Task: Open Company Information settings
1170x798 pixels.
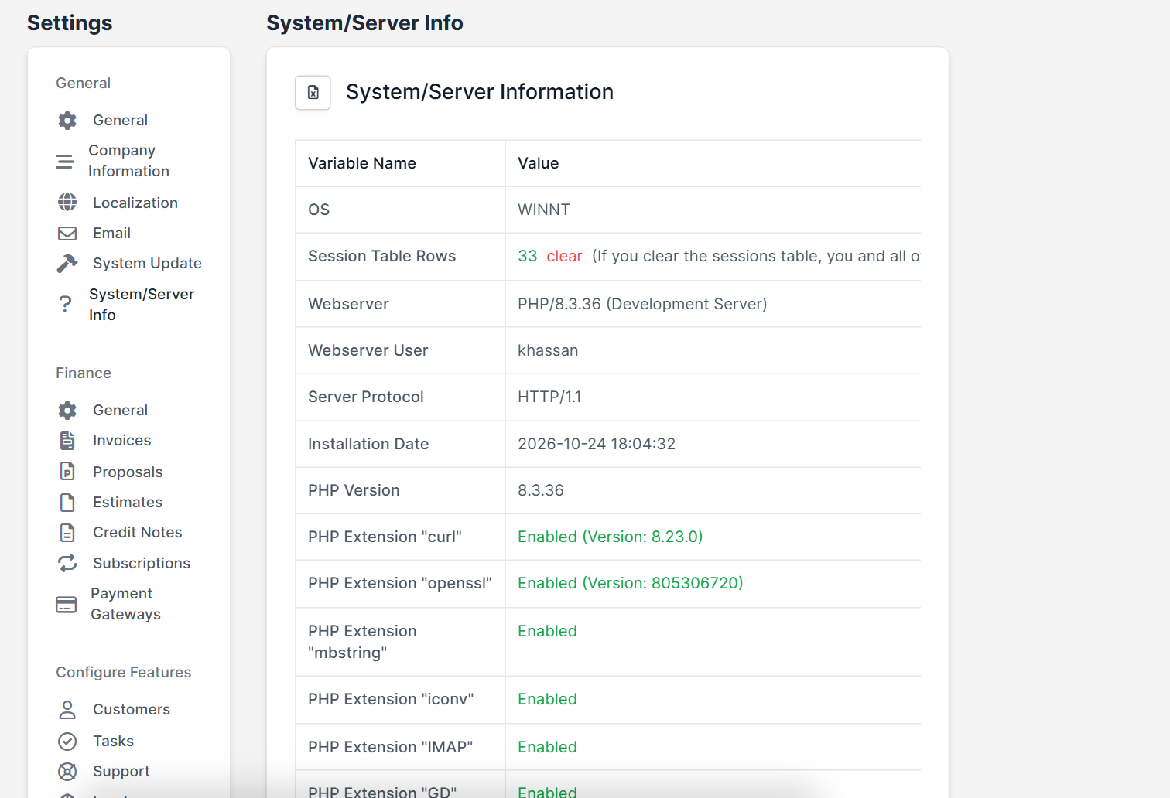Action: (x=128, y=161)
